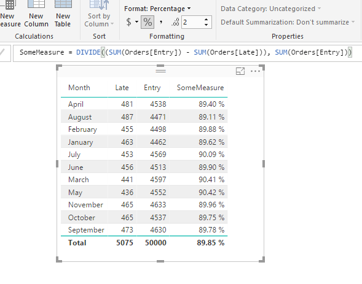Click the visual's drag grip handle

(160, 71)
